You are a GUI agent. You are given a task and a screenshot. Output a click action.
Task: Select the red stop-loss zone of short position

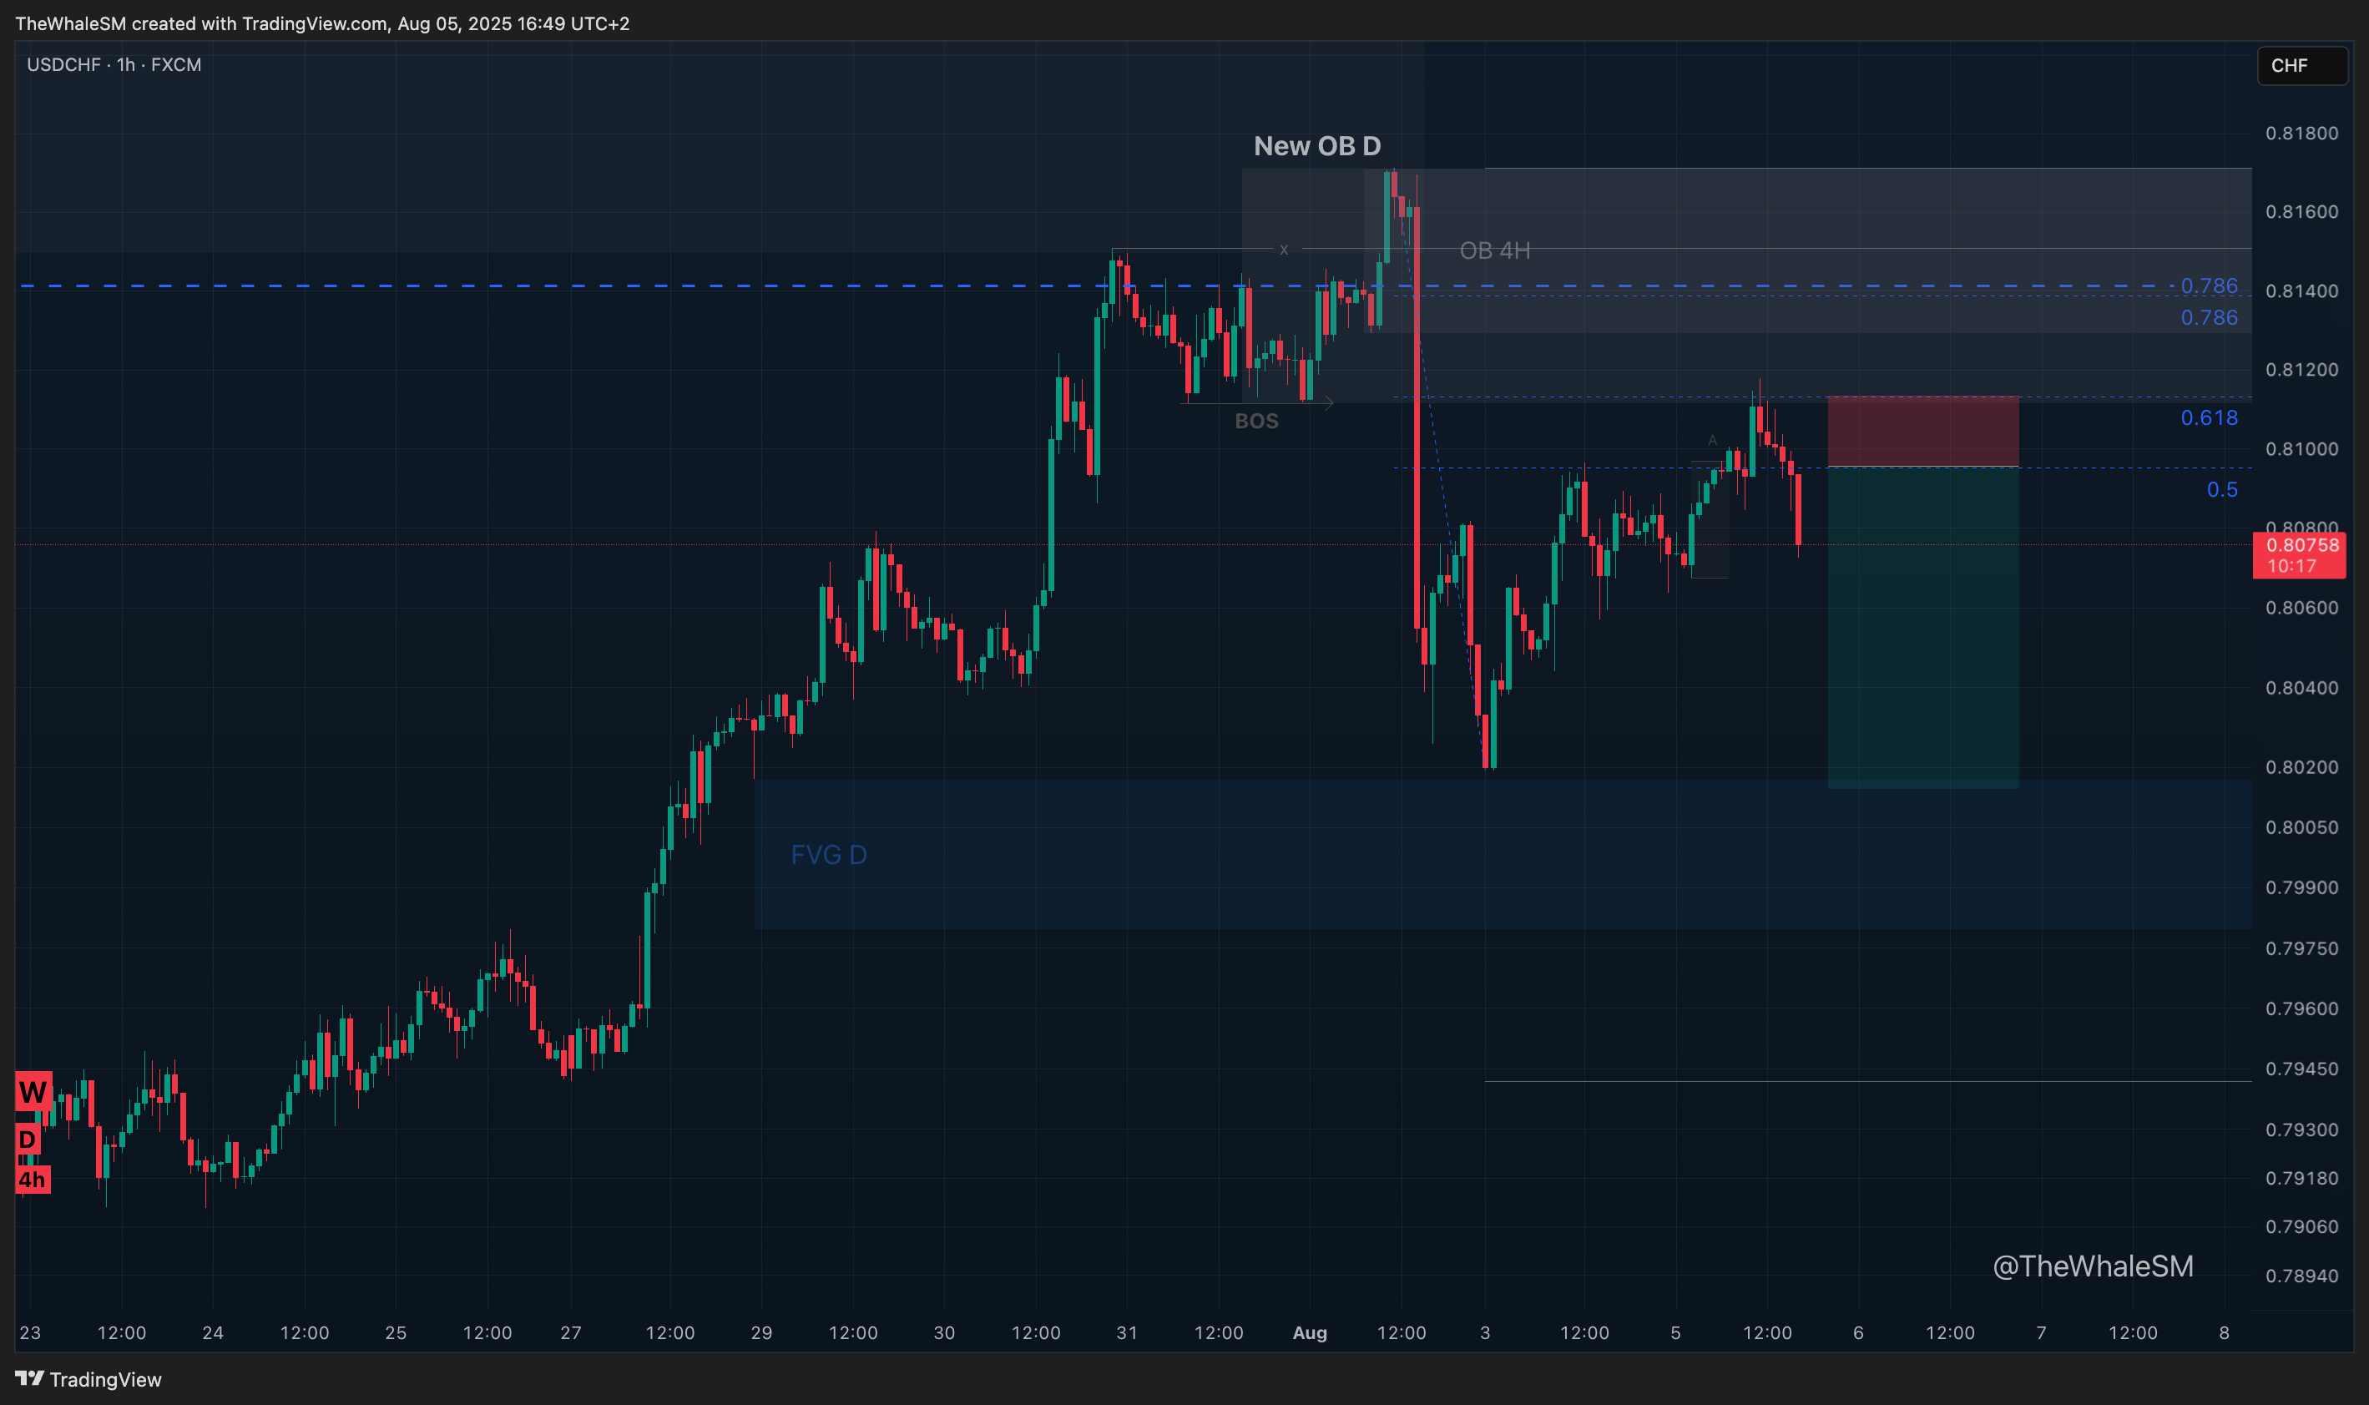coord(1922,431)
